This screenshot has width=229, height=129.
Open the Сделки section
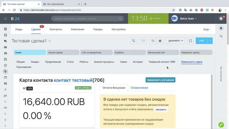click(x=36, y=29)
